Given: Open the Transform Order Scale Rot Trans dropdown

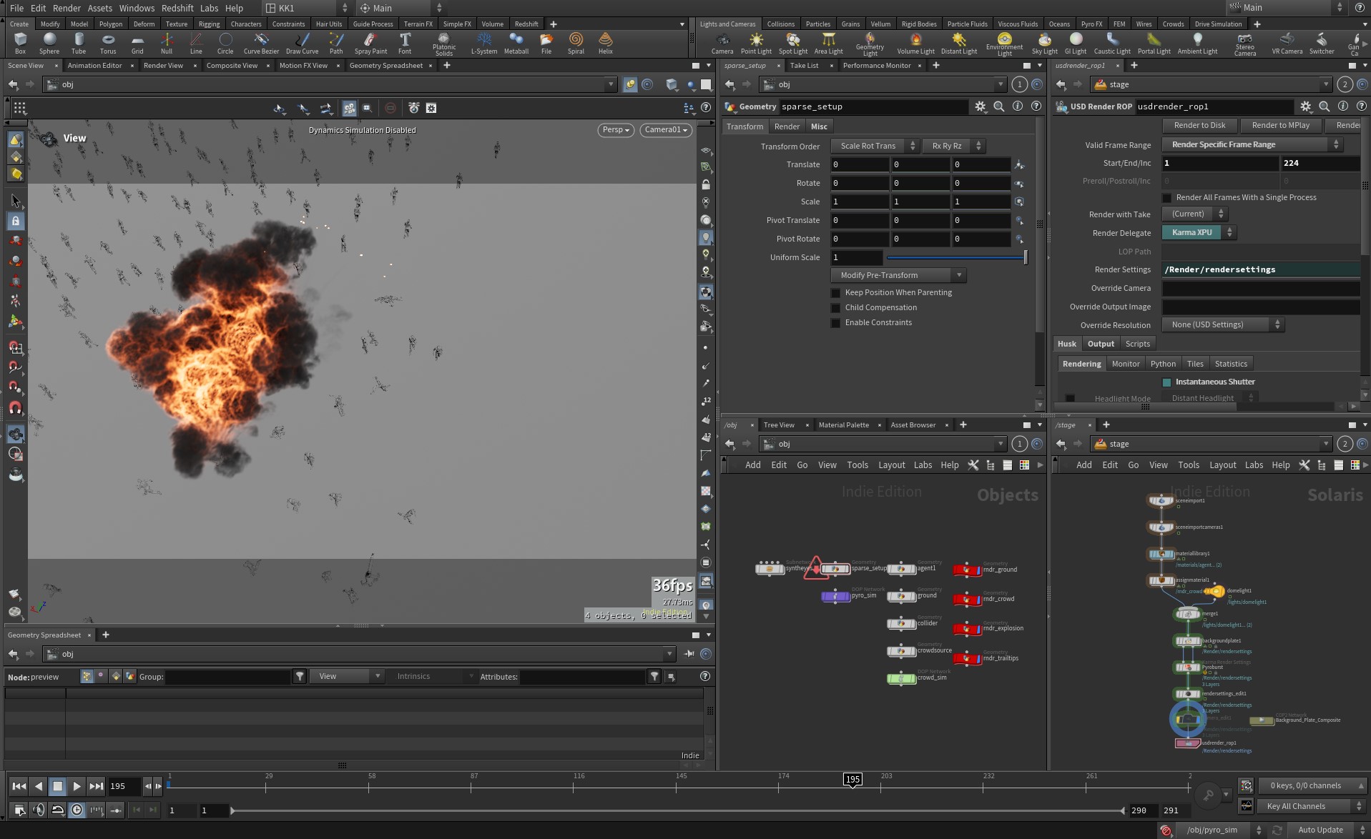Looking at the screenshot, I should coord(875,146).
